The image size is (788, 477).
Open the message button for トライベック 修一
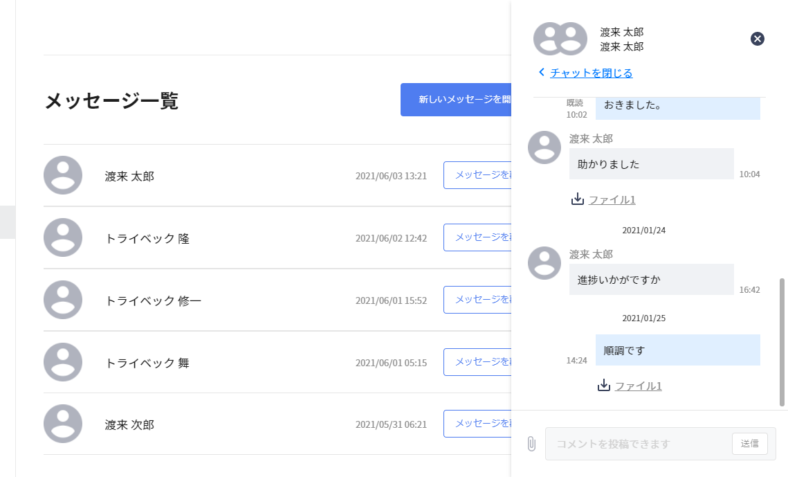pyautogui.click(x=477, y=300)
